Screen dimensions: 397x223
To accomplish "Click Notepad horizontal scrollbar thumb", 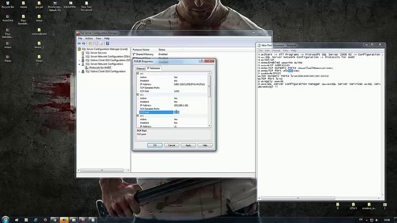I will 298,198.
